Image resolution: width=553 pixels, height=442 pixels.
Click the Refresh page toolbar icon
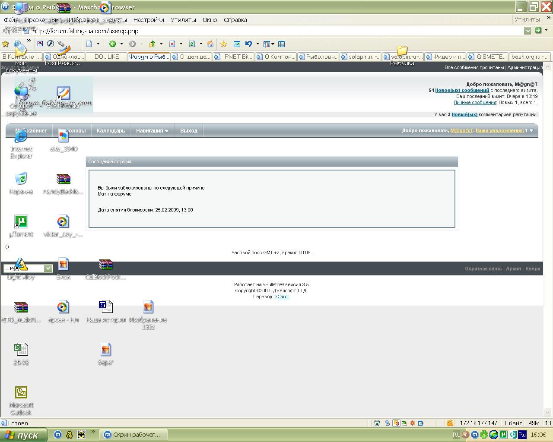192,44
